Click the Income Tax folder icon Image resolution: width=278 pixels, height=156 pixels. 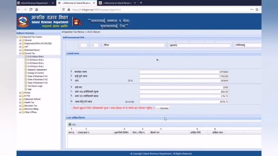(23, 53)
